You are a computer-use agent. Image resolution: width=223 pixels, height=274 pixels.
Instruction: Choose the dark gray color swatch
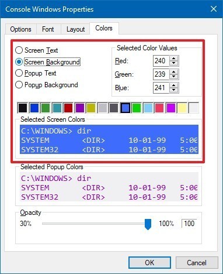pos(114,108)
